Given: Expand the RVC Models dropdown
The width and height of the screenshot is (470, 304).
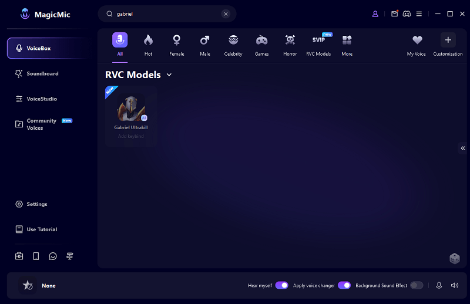Looking at the screenshot, I should tap(169, 75).
